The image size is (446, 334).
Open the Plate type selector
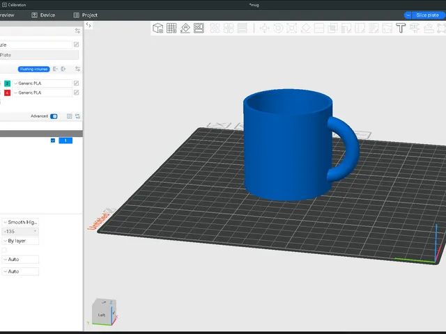tap(39, 55)
